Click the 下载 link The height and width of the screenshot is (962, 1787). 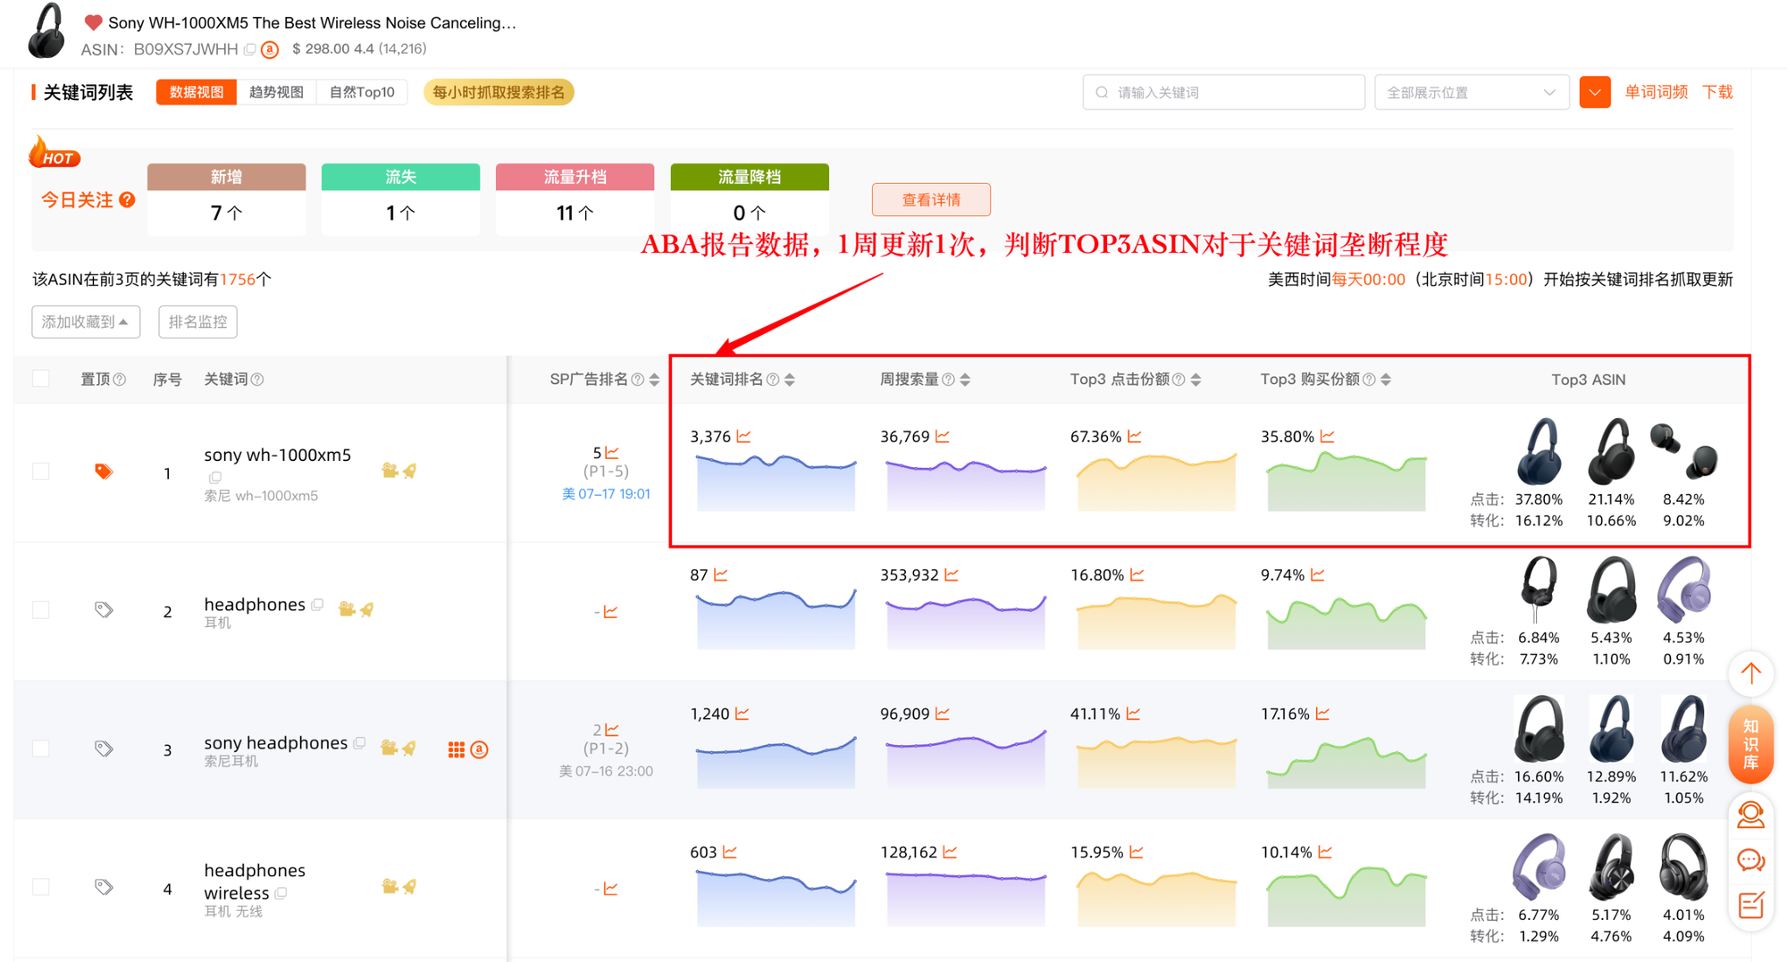[1717, 92]
